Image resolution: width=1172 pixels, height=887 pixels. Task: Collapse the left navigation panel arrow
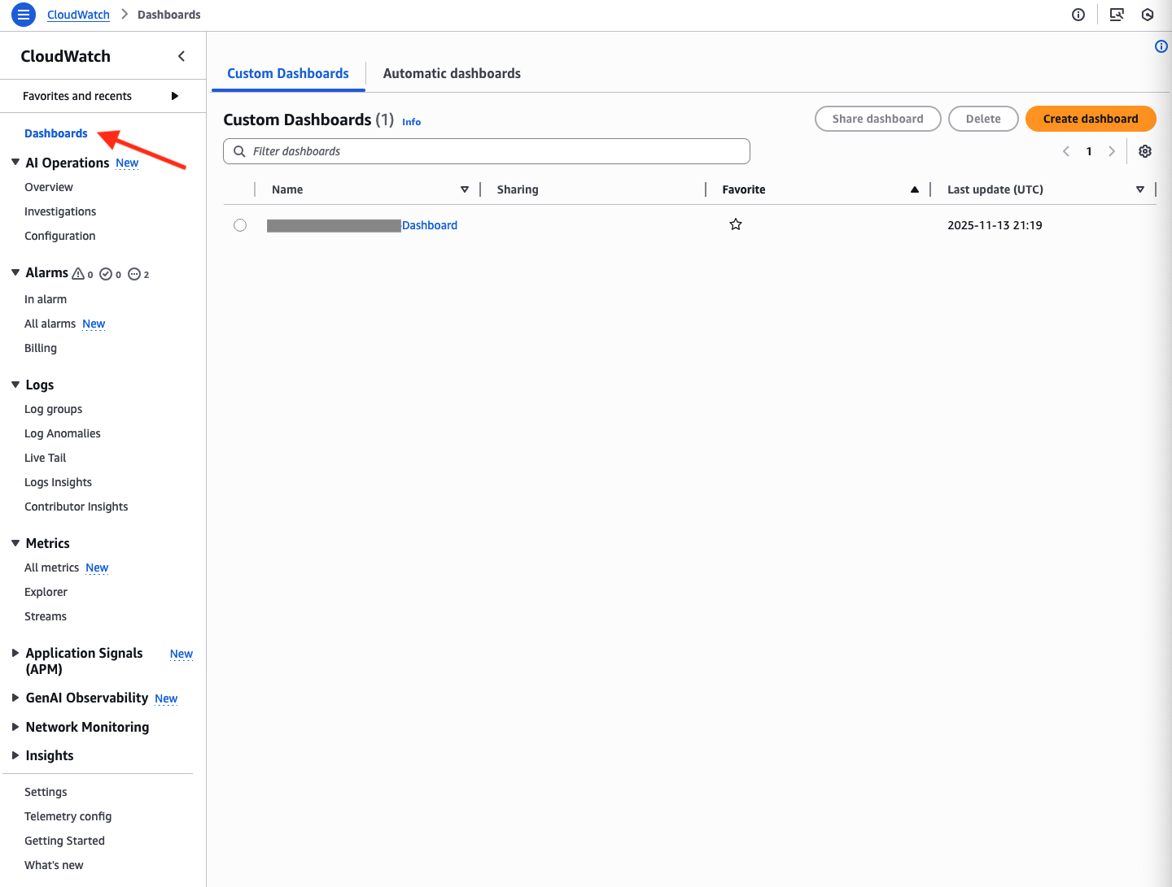click(x=181, y=56)
